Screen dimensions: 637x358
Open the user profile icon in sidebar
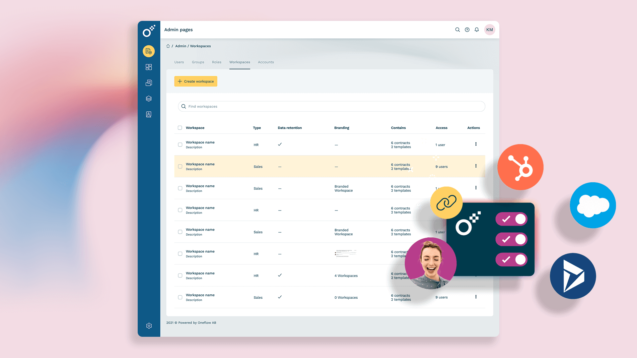(x=148, y=114)
